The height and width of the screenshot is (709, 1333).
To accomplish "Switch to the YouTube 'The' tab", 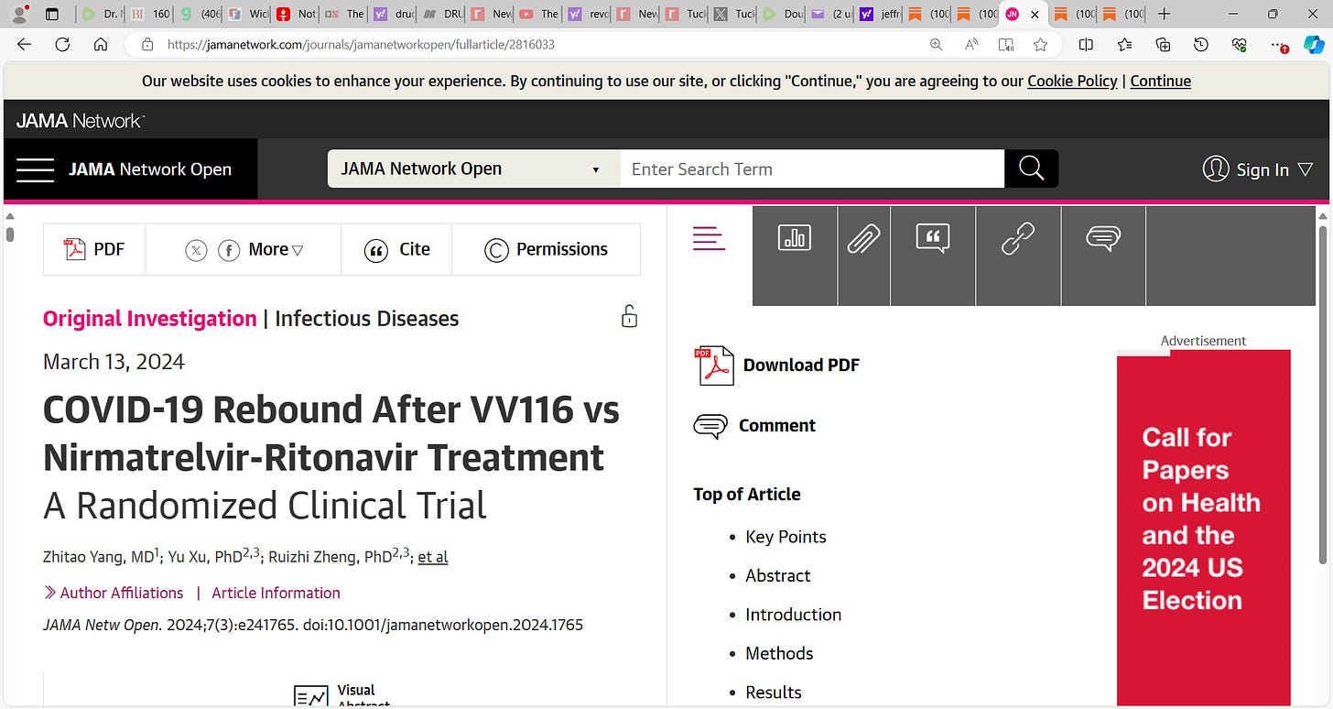I will [538, 14].
